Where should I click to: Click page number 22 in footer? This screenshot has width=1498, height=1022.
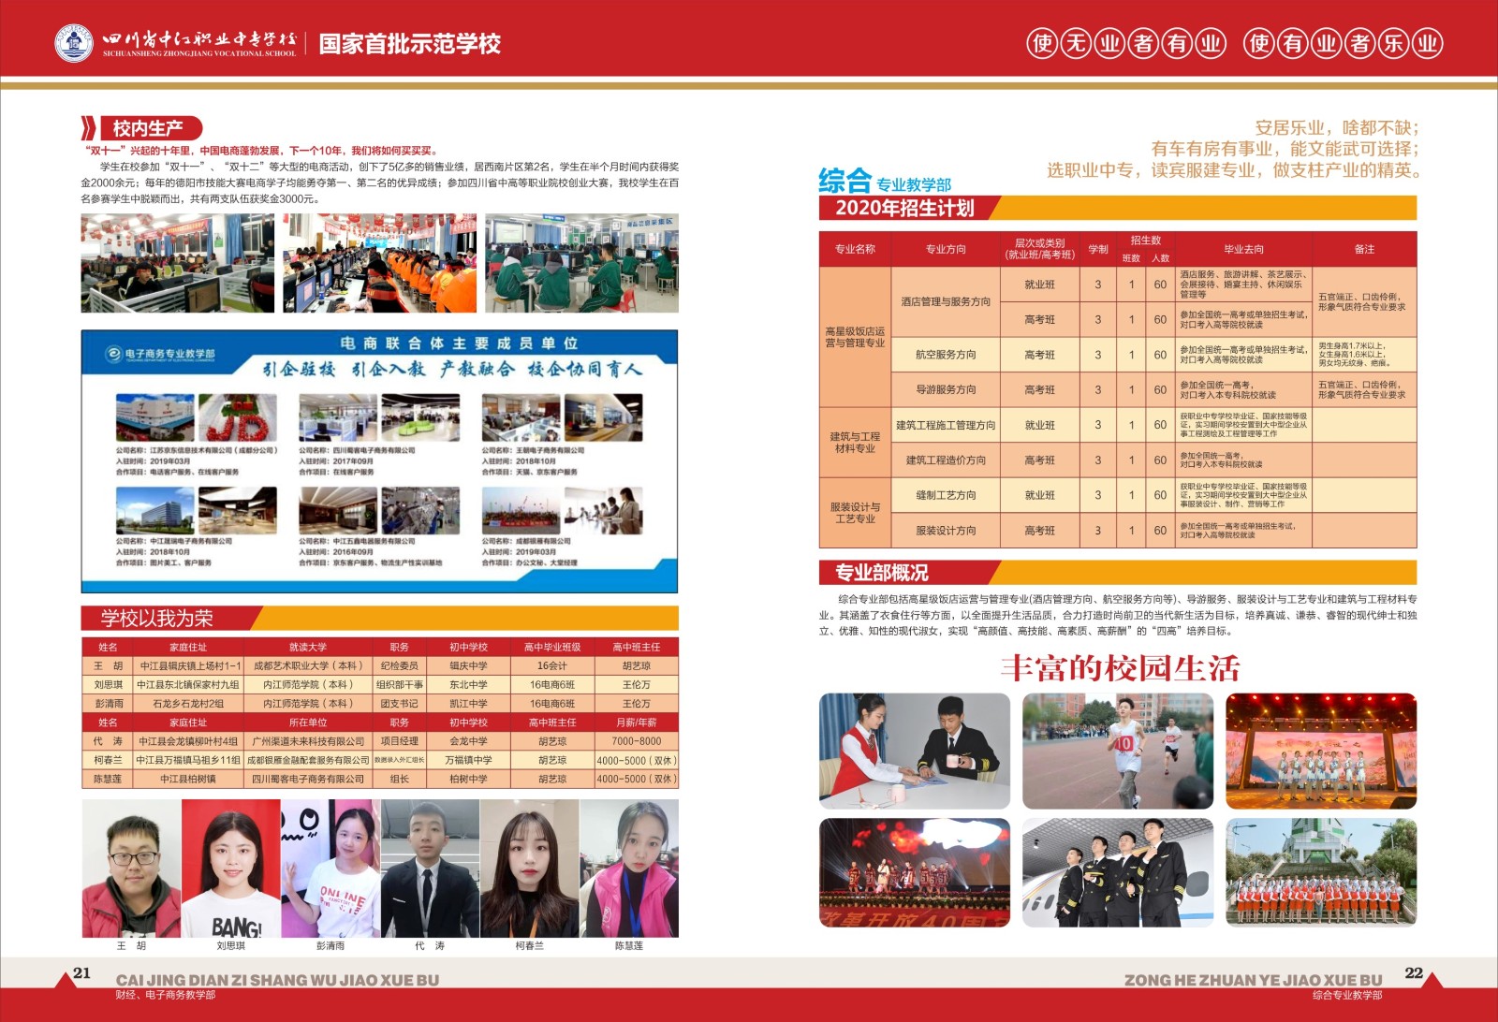(x=1414, y=973)
